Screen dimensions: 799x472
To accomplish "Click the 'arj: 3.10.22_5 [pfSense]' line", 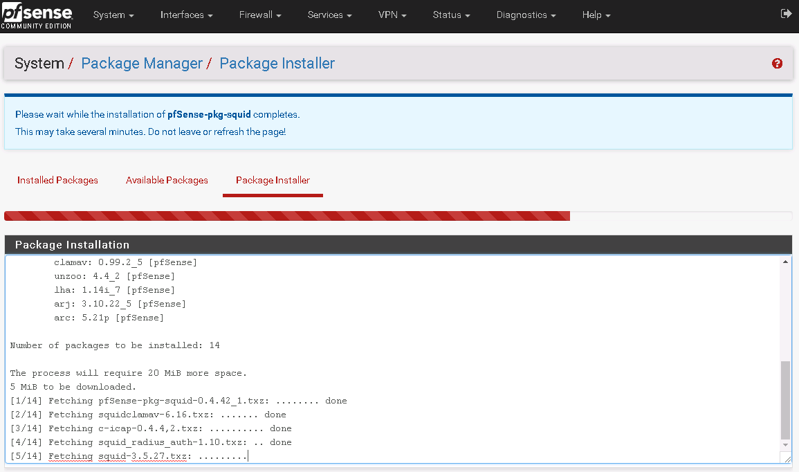I will (x=120, y=303).
